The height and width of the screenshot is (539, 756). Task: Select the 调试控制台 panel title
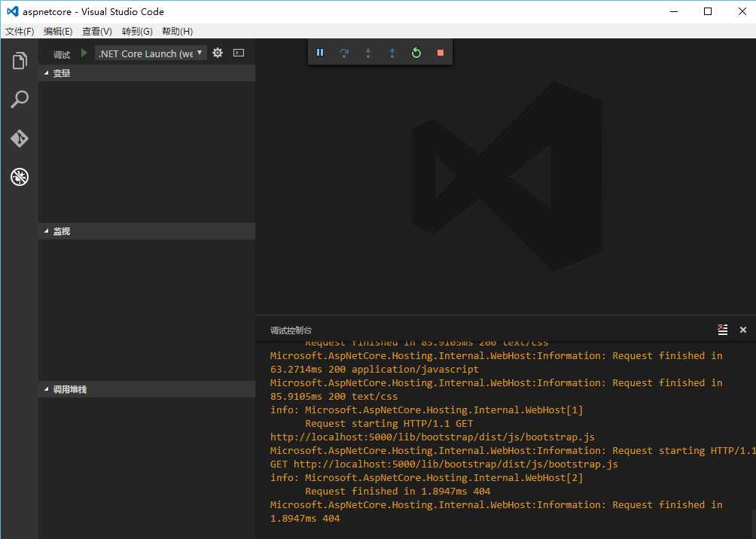[291, 330]
